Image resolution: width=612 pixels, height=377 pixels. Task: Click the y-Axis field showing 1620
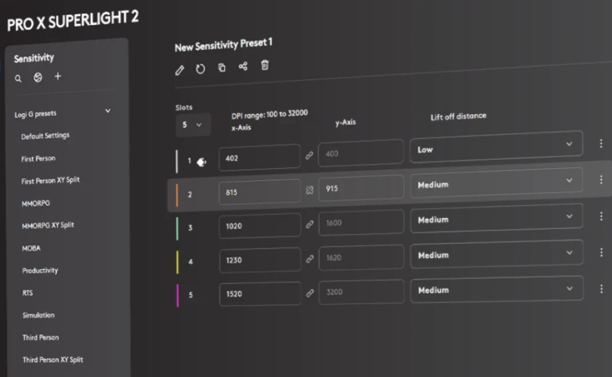362,257
